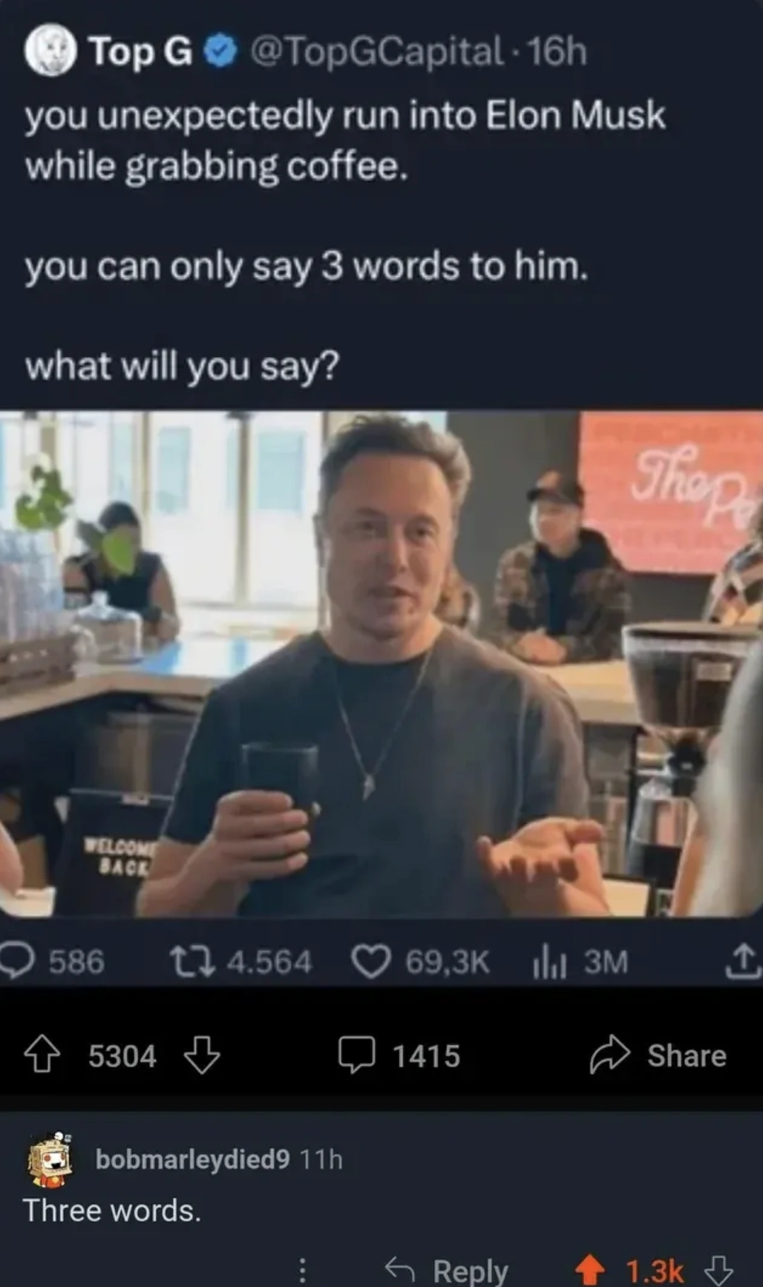The image size is (763, 1287).
Task: Open the coffee shop photo
Action: click(x=381, y=664)
